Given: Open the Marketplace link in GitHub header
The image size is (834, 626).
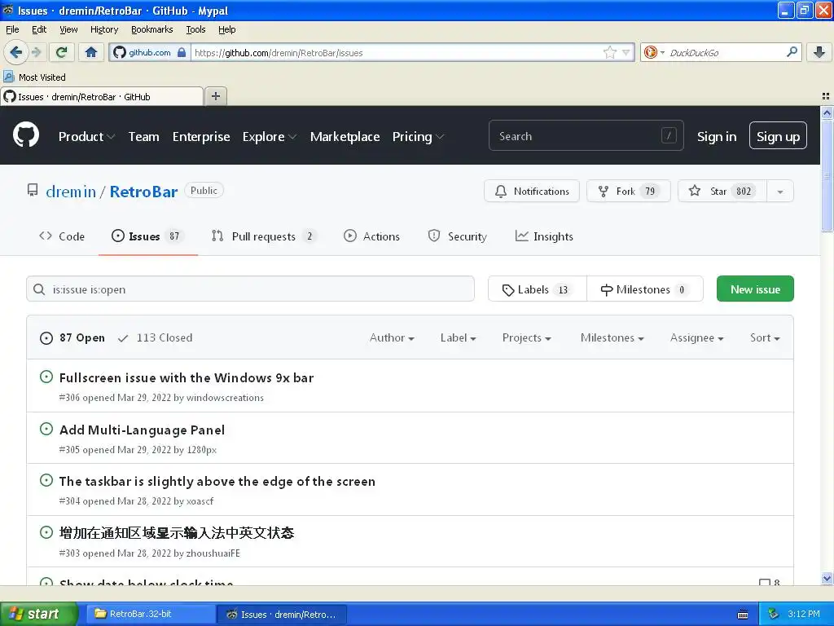Looking at the screenshot, I should 345,136.
